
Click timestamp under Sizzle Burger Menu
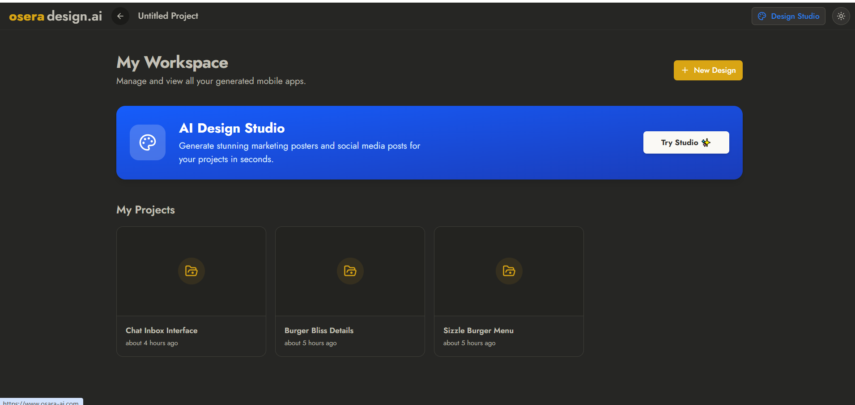[x=469, y=343]
